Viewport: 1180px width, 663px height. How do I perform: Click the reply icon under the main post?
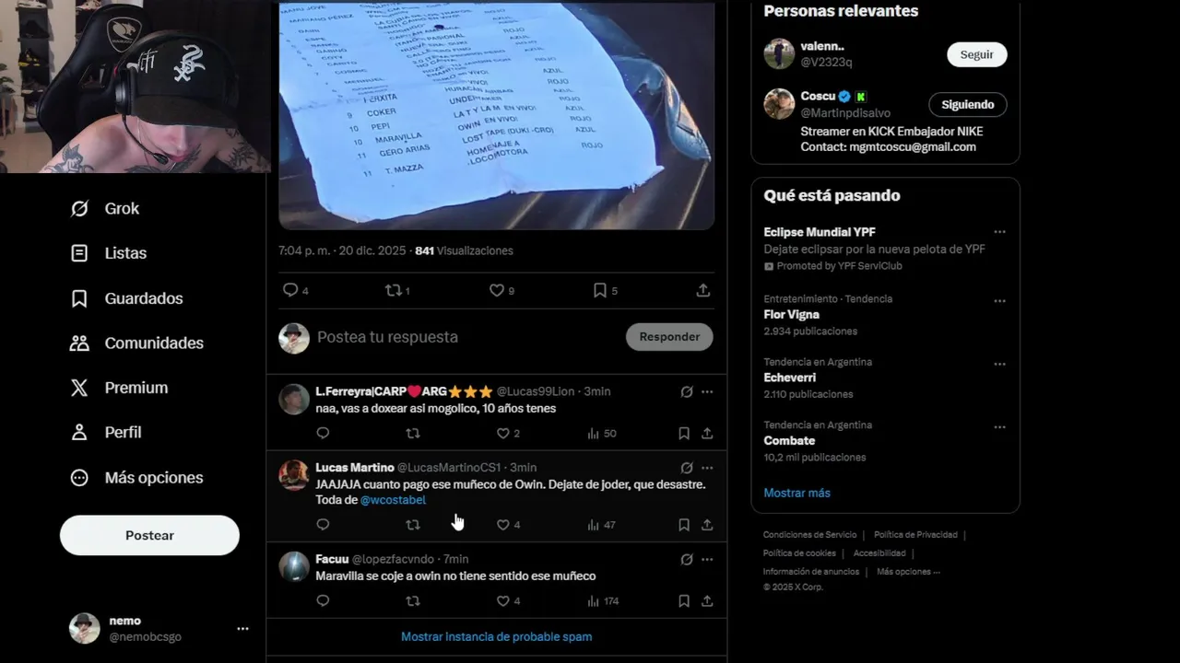(290, 290)
